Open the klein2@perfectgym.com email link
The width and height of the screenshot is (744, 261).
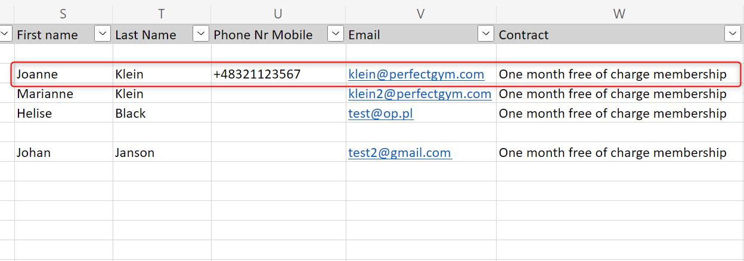pos(419,94)
